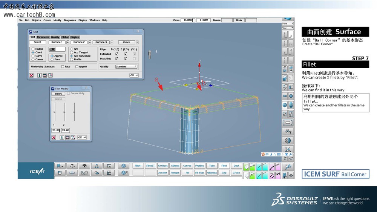This screenshot has height=212, width=377.
Task: Switch to the Parameter tab
Action: tap(43, 37)
